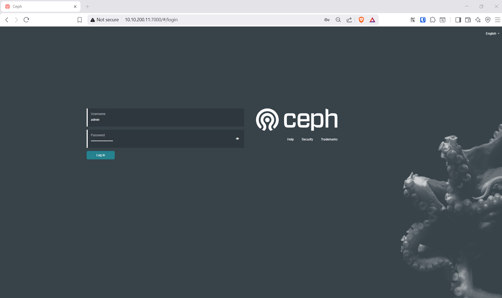The height and width of the screenshot is (298, 502).
Task: Open a new browser tab
Action: click(x=87, y=7)
